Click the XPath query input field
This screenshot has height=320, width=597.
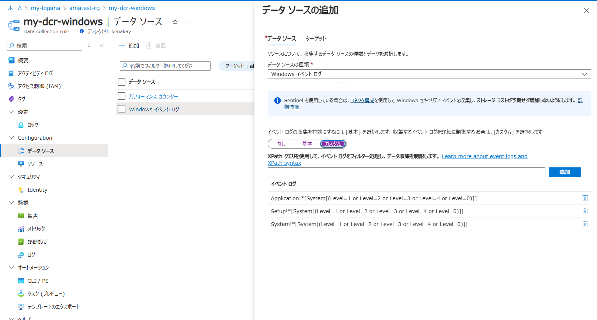[x=406, y=172]
